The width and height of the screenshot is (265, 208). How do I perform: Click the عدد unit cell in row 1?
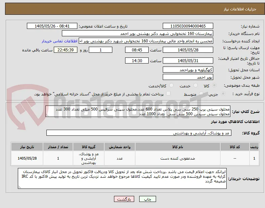(x=120, y=158)
